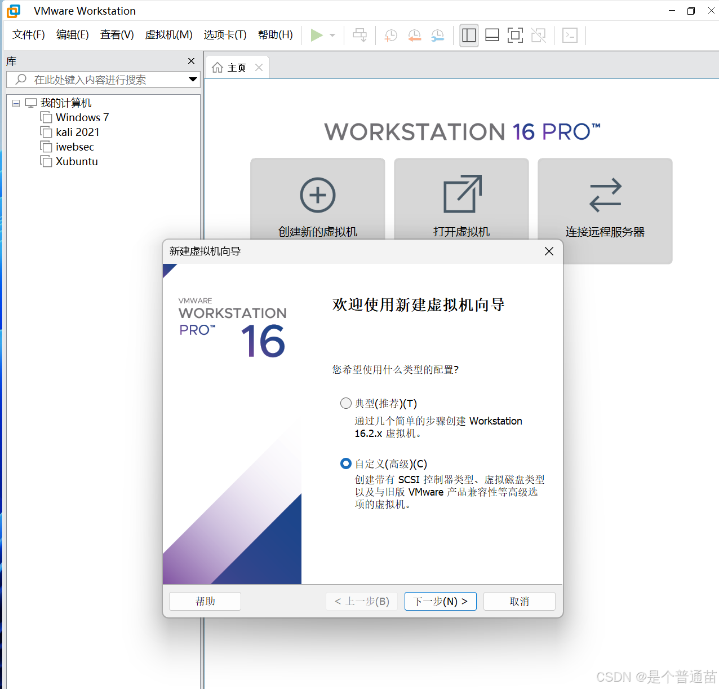This screenshot has width=719, height=689.
Task: Click the revert to snapshot icon
Action: click(x=414, y=35)
